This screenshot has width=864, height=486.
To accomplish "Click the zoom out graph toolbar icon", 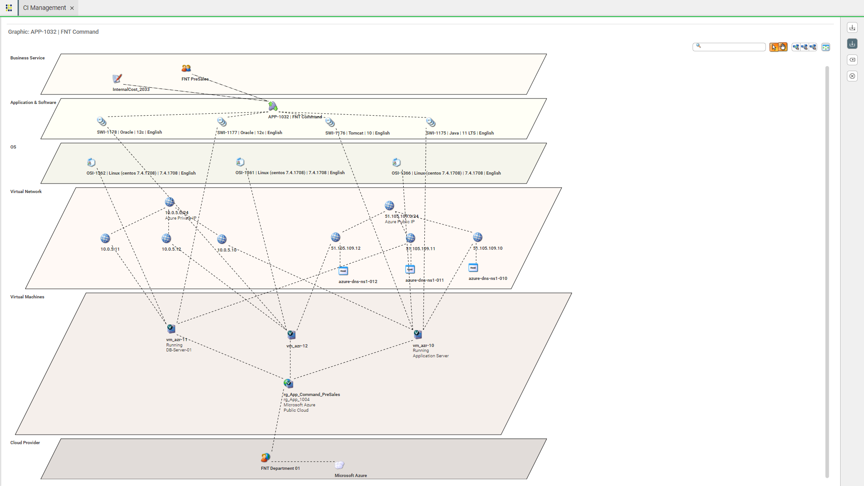I will pyautogui.click(x=804, y=47).
